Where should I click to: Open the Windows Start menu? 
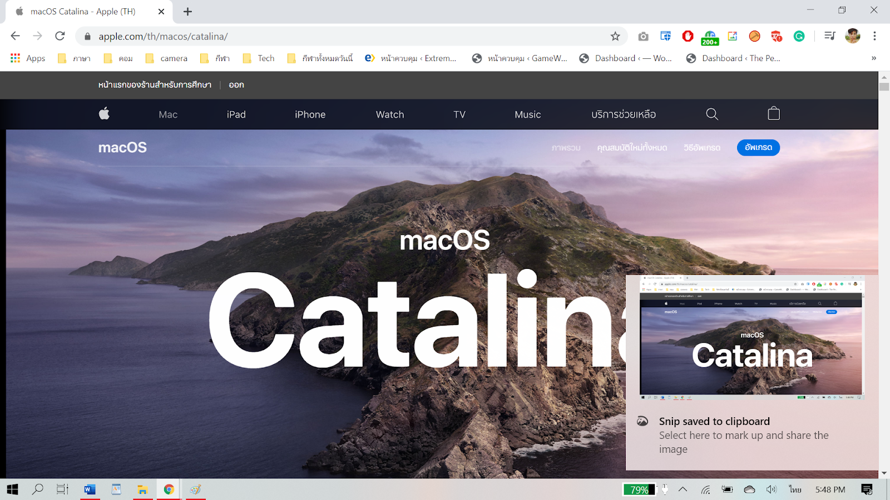point(12,489)
